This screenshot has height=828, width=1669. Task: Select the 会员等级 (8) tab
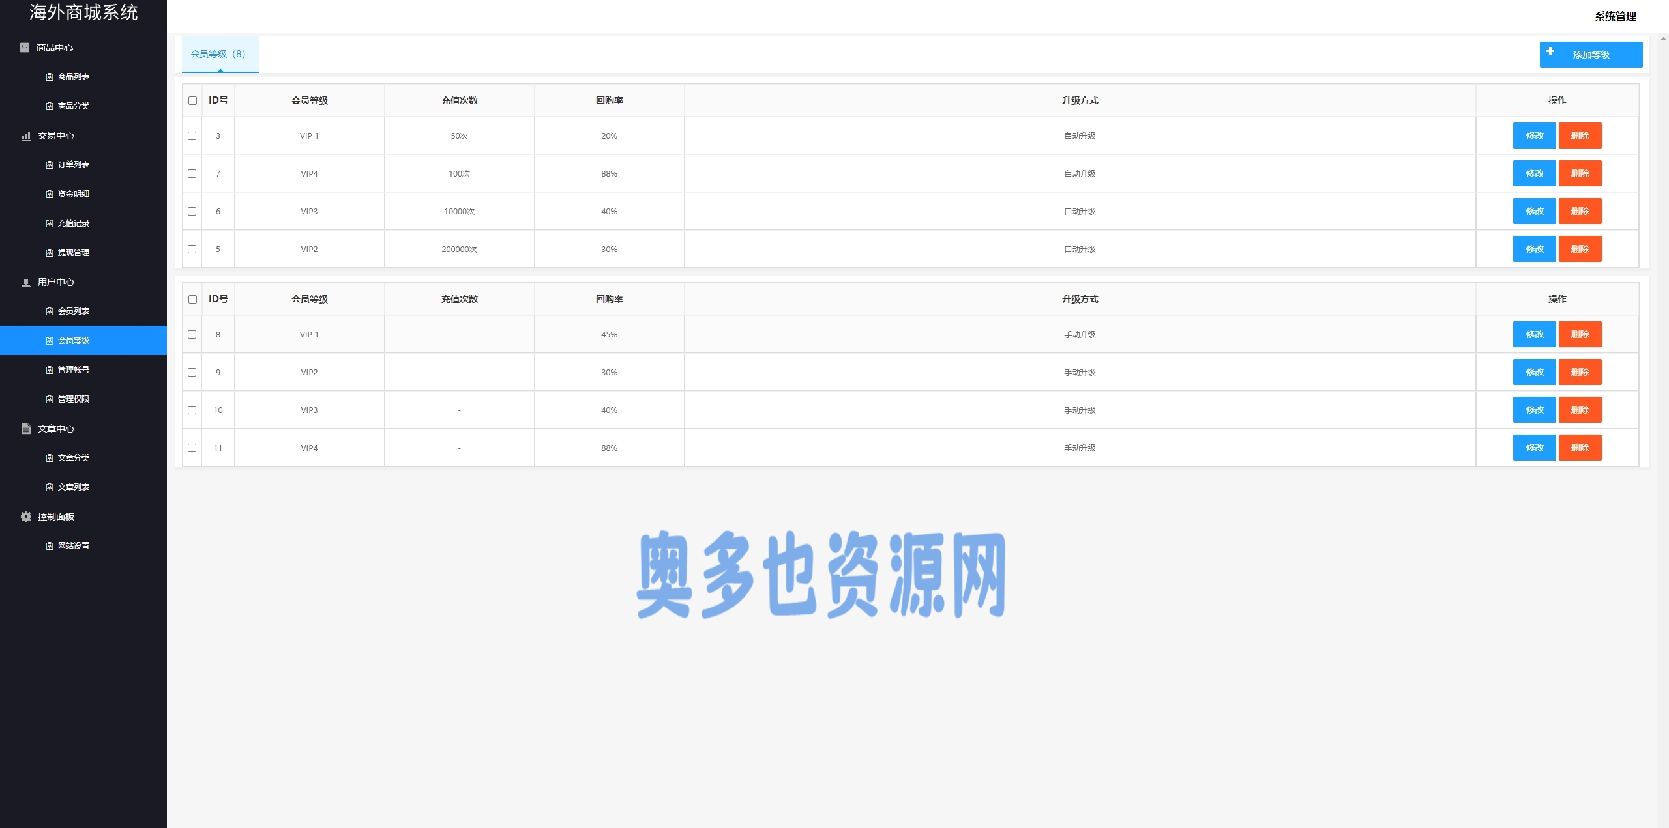(x=219, y=54)
